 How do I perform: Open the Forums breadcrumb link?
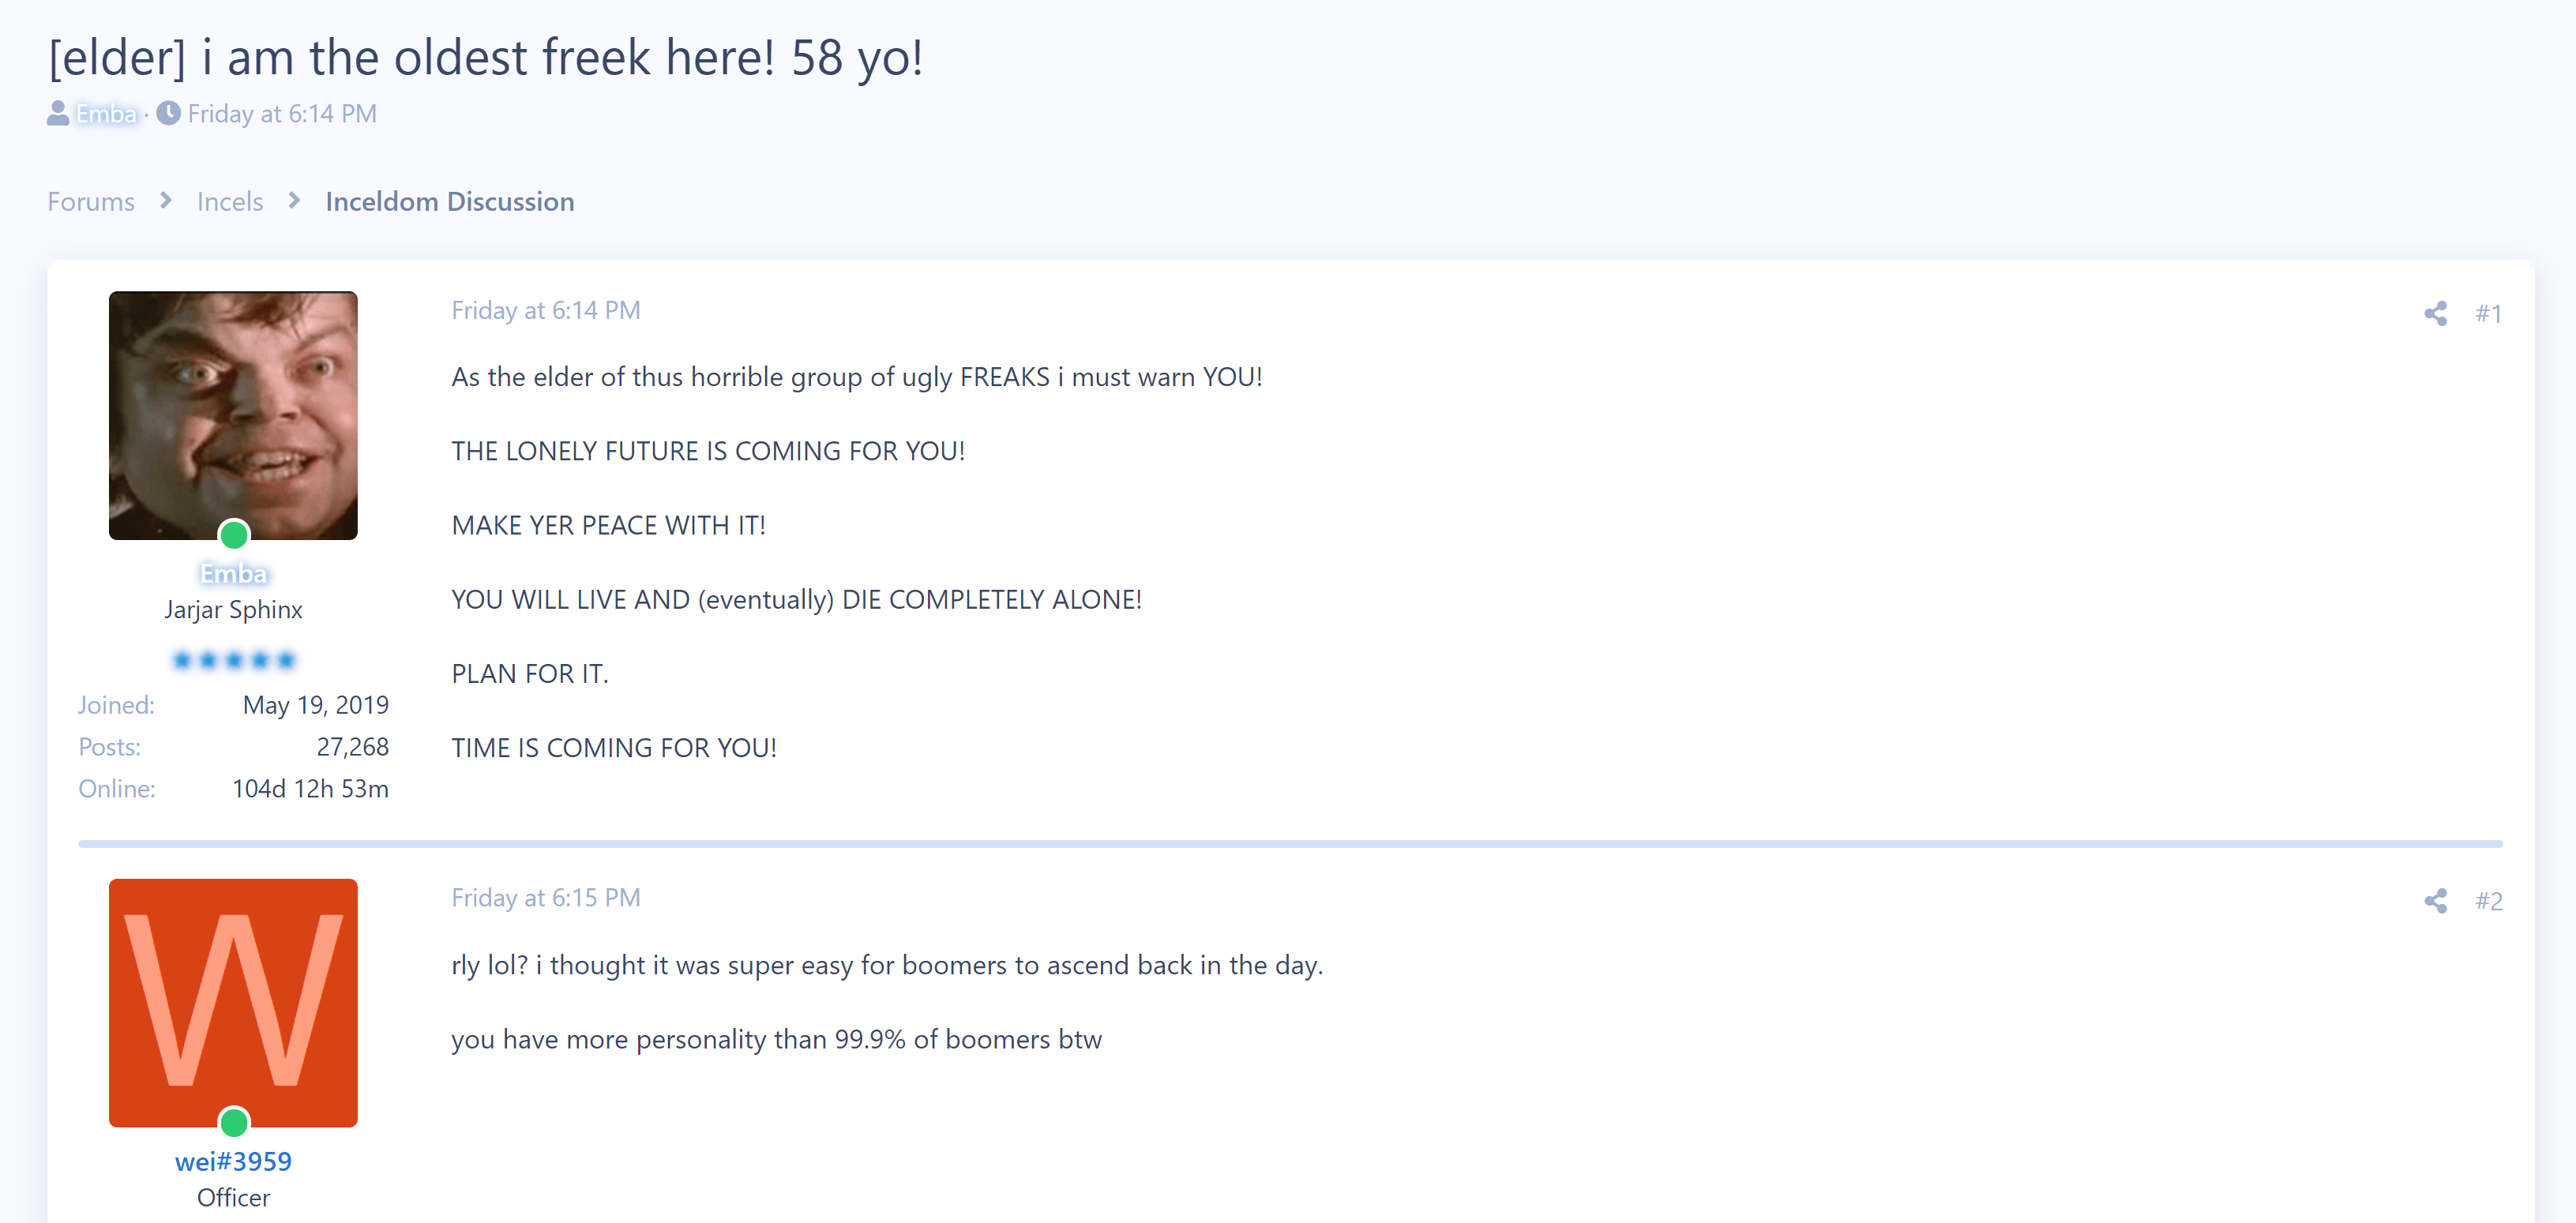[x=91, y=202]
